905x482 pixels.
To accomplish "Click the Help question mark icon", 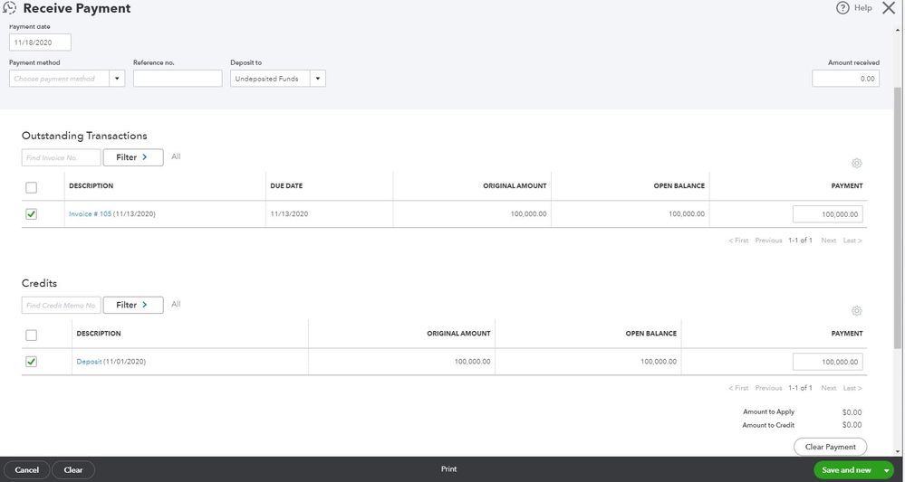I will point(842,8).
